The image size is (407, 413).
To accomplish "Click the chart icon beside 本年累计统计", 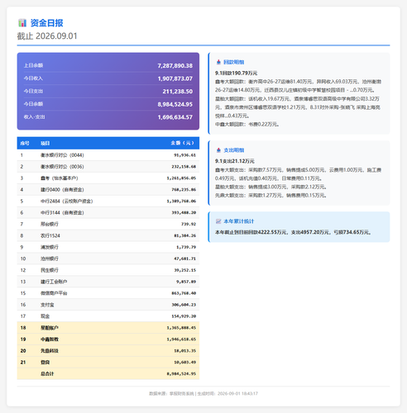I will point(218,221).
